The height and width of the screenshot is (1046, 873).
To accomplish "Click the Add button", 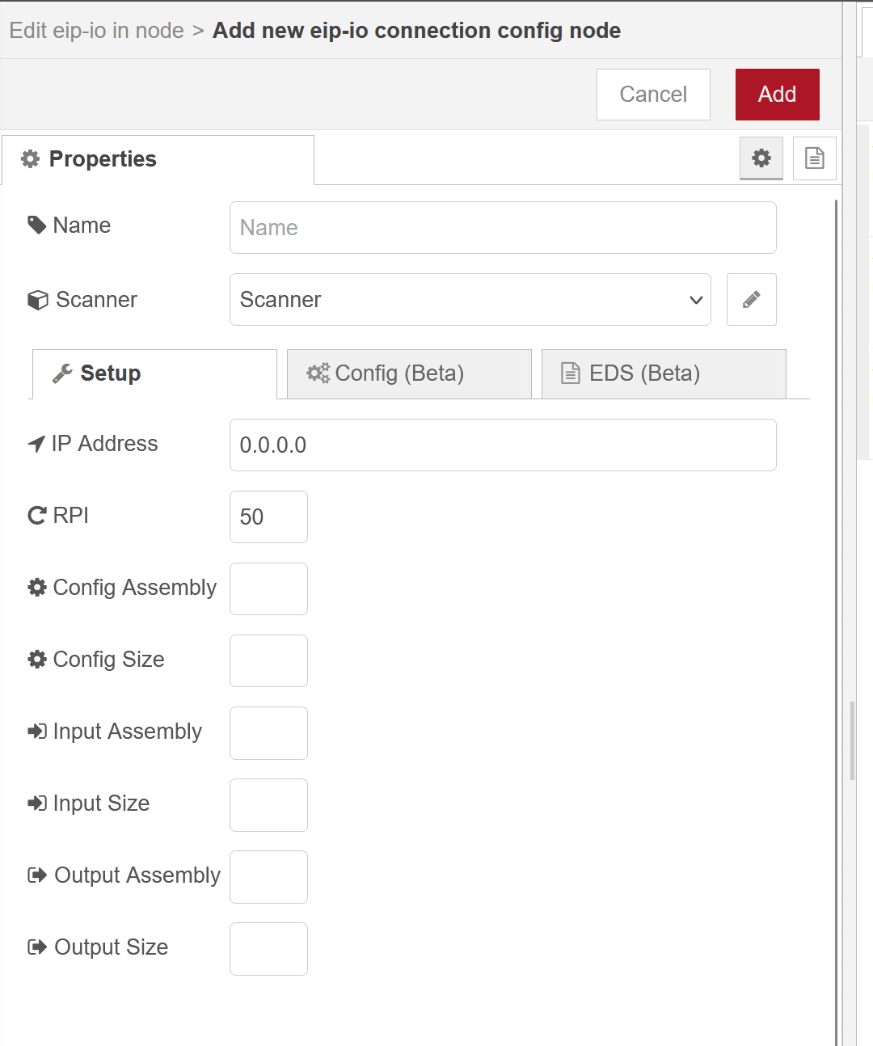I will [777, 95].
